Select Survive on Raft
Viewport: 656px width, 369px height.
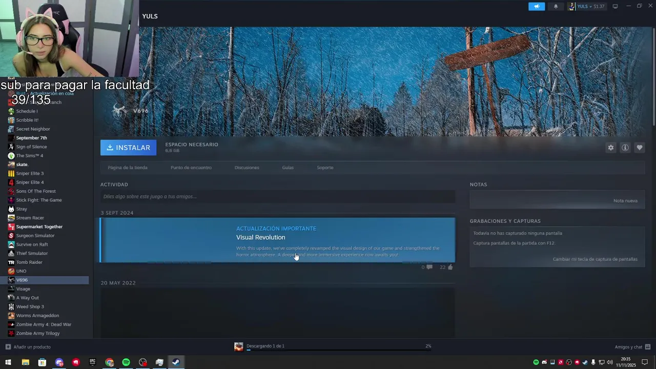(x=32, y=244)
